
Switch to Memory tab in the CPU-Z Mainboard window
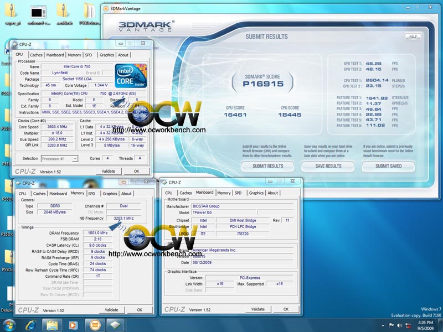click(x=224, y=193)
